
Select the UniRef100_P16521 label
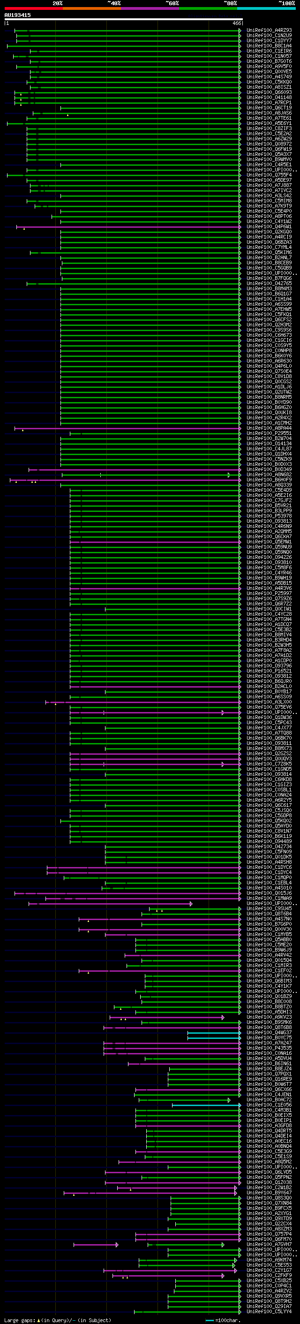pos(269,671)
